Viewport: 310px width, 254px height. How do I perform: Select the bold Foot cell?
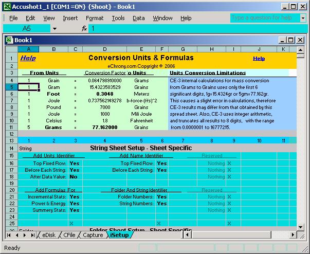click(53, 94)
